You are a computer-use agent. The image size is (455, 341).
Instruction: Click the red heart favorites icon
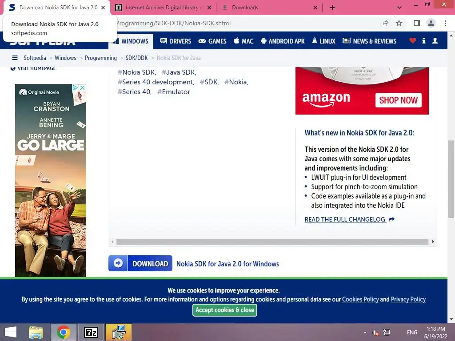pos(412,40)
